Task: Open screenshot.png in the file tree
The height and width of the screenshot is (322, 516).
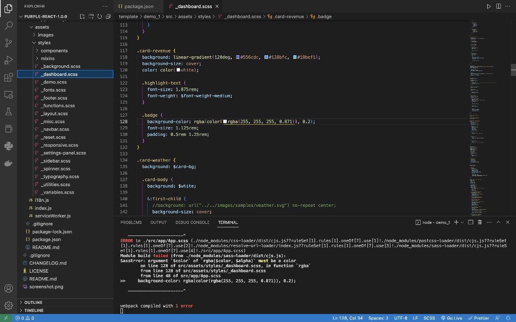Action: [46, 287]
